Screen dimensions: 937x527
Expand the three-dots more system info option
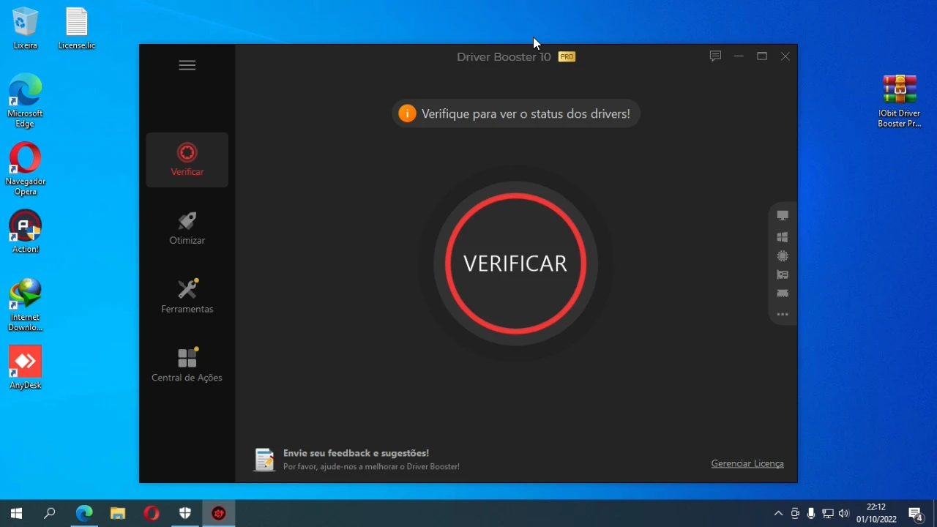(x=783, y=315)
